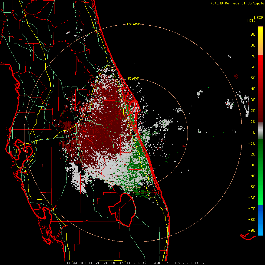Click the 30 value on velocity scale
265x265 pixels.
(253, 100)
